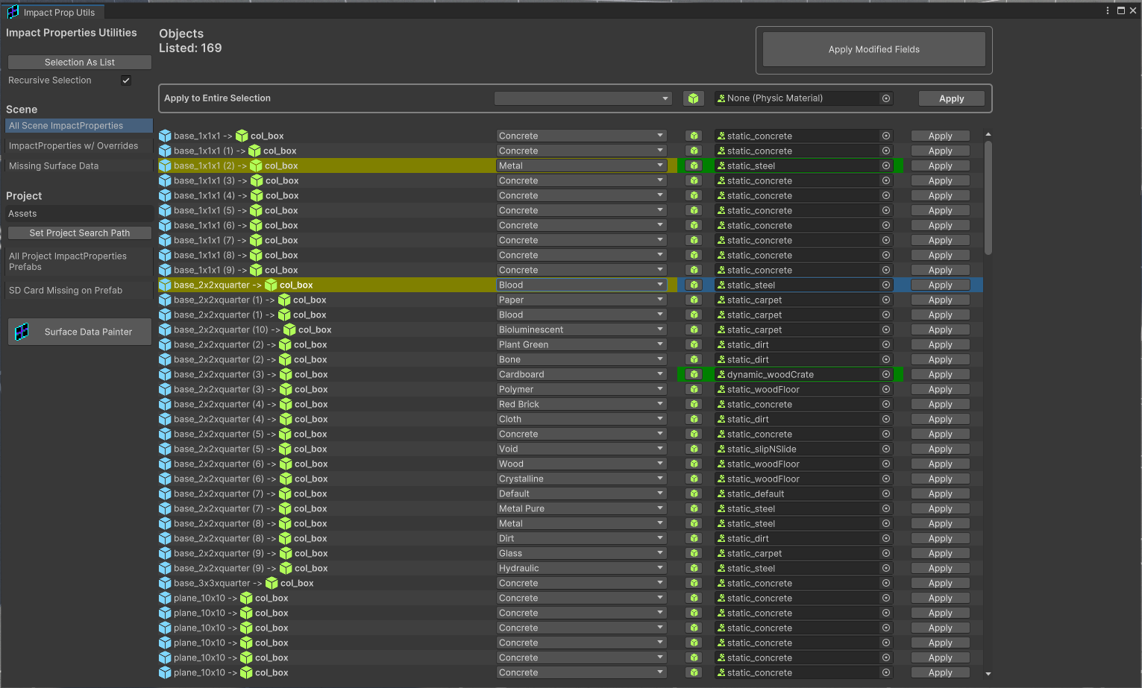Open the window's three-dot options menu
Image resolution: width=1142 pixels, height=688 pixels.
coord(1107,10)
